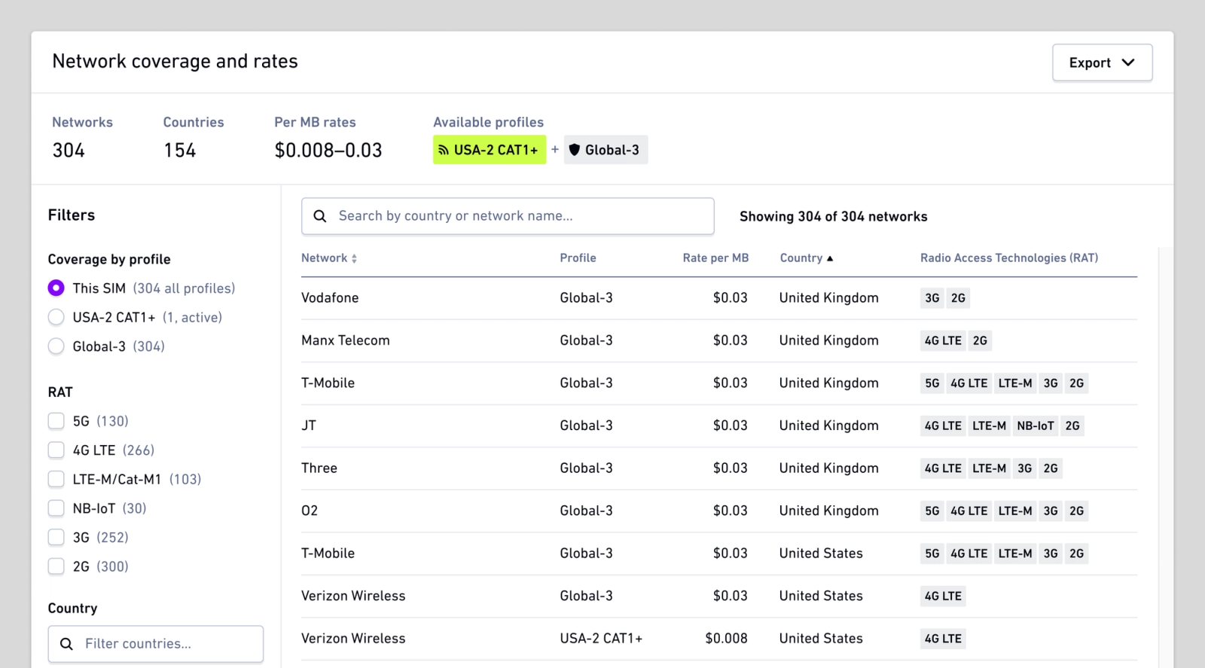Image resolution: width=1205 pixels, height=668 pixels.
Task: Click the magnifier icon in the network search
Action: tap(320, 216)
